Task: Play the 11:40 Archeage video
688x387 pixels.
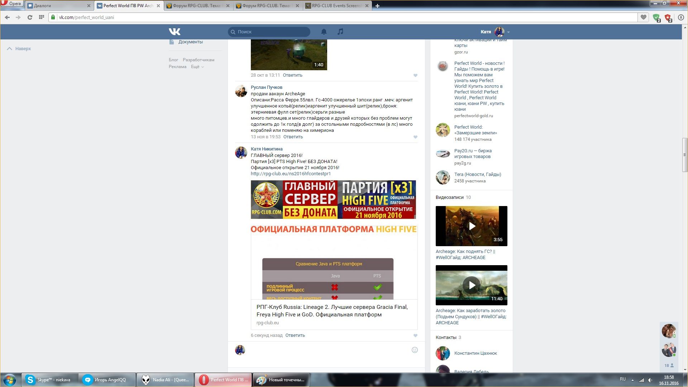Action: tap(472, 285)
